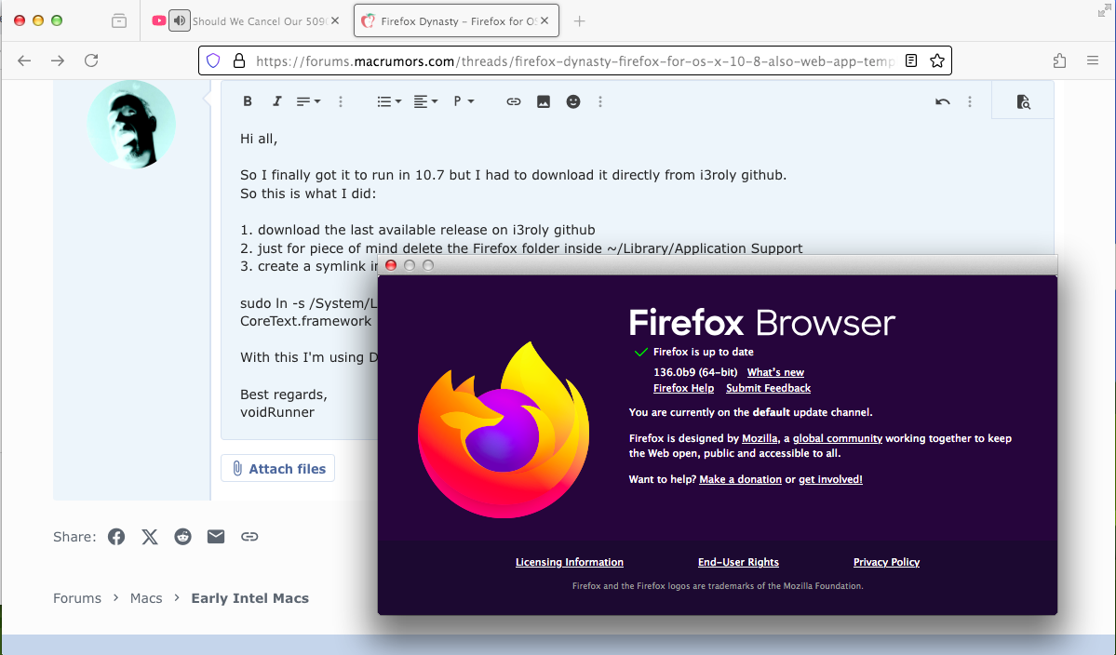Click the user avatar image

(131, 124)
